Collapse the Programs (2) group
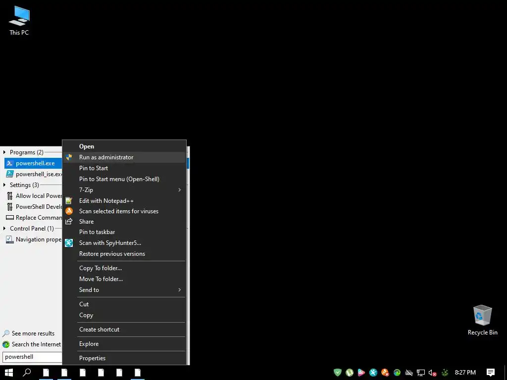 pos(4,152)
